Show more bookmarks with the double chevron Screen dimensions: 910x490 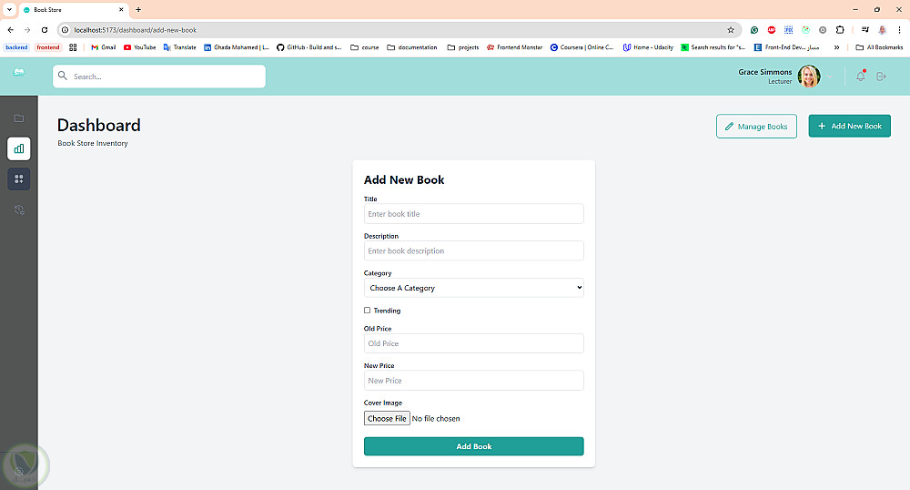coord(836,47)
